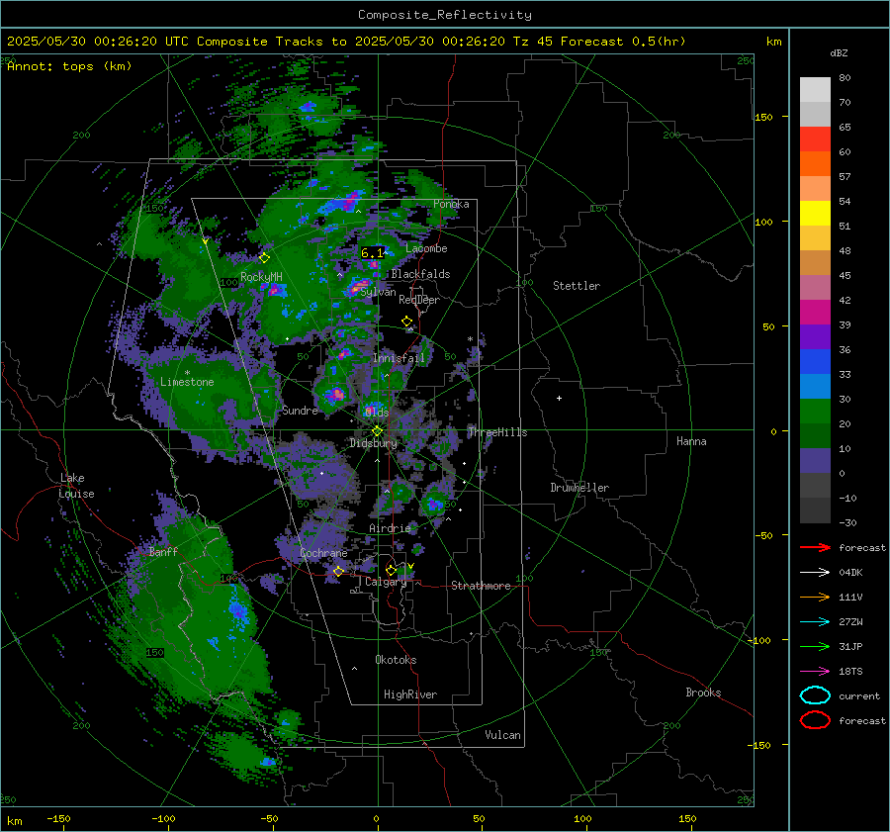Click the red 65 dBZ color swatch
The height and width of the screenshot is (832, 890).
pyautogui.click(x=815, y=139)
